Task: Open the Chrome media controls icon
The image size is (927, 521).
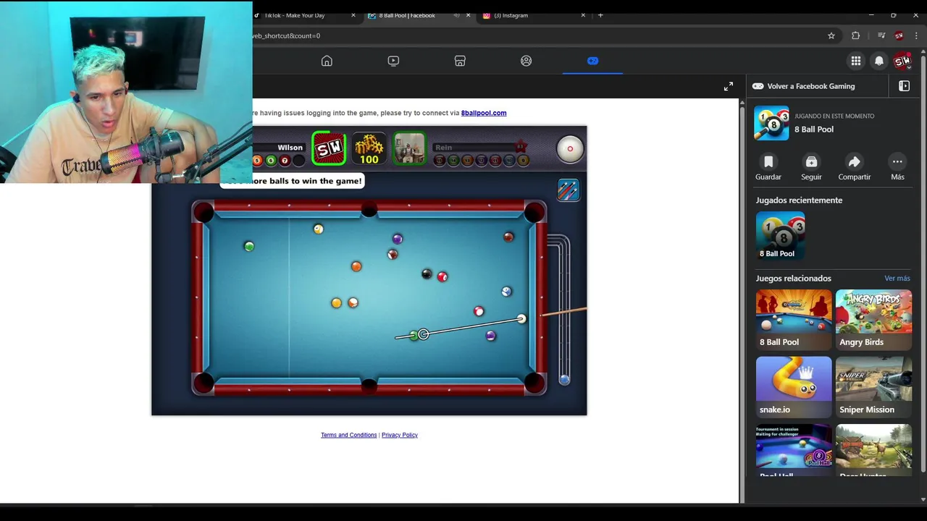Action: (x=881, y=35)
